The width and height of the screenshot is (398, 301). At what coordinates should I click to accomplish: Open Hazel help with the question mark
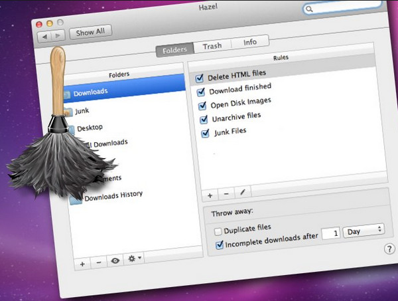389,249
